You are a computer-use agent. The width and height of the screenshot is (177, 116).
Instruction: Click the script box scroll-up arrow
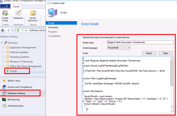pyautogui.click(x=172, y=58)
